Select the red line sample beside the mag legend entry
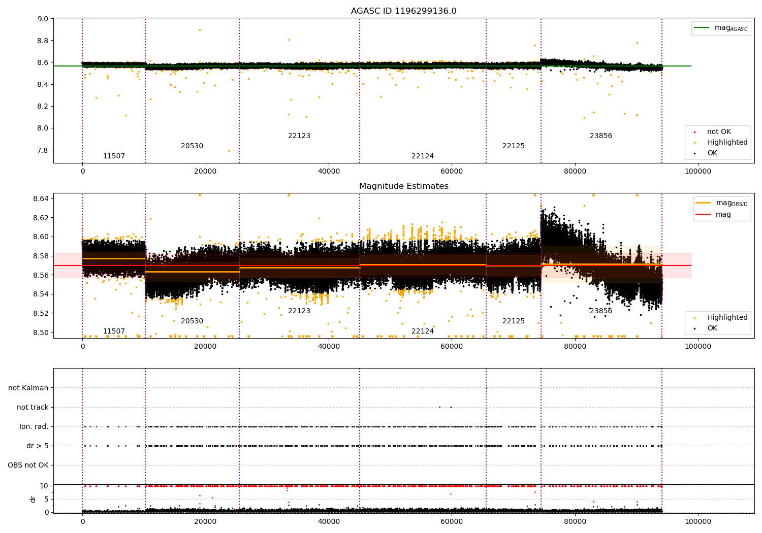Screen dimensions: 762x533 tap(704, 214)
